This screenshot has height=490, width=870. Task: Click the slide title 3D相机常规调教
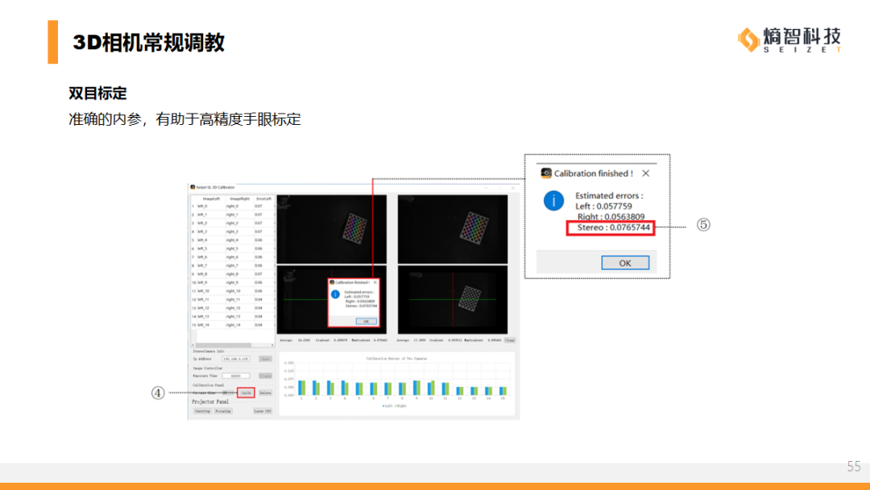click(x=149, y=42)
